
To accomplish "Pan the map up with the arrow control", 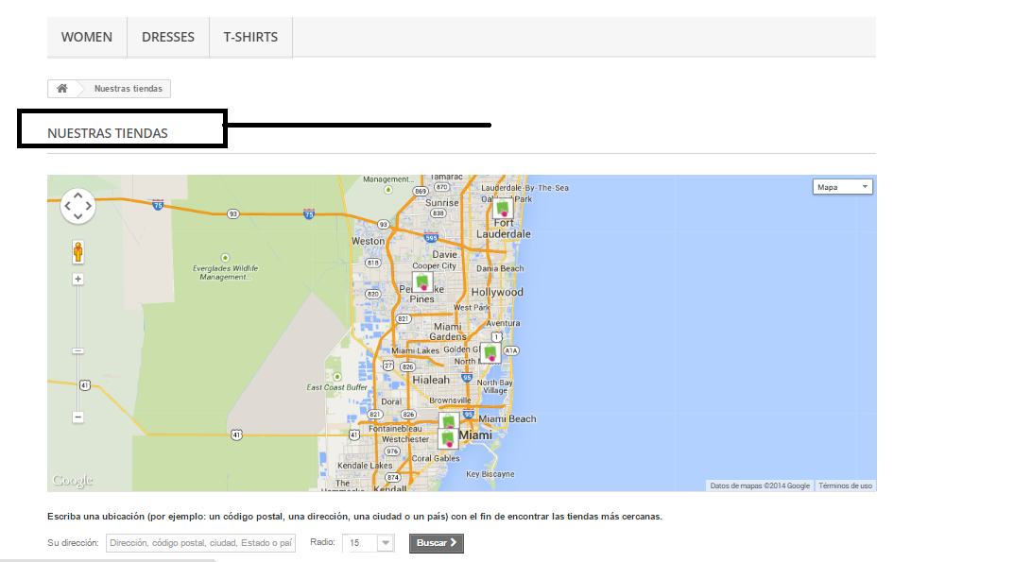I will click(77, 195).
